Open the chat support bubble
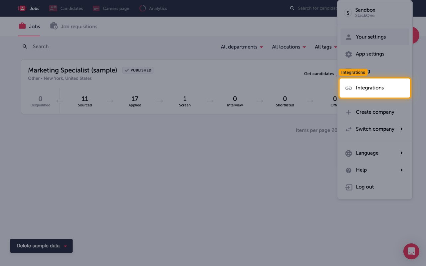The width and height of the screenshot is (426, 266). 411,251
